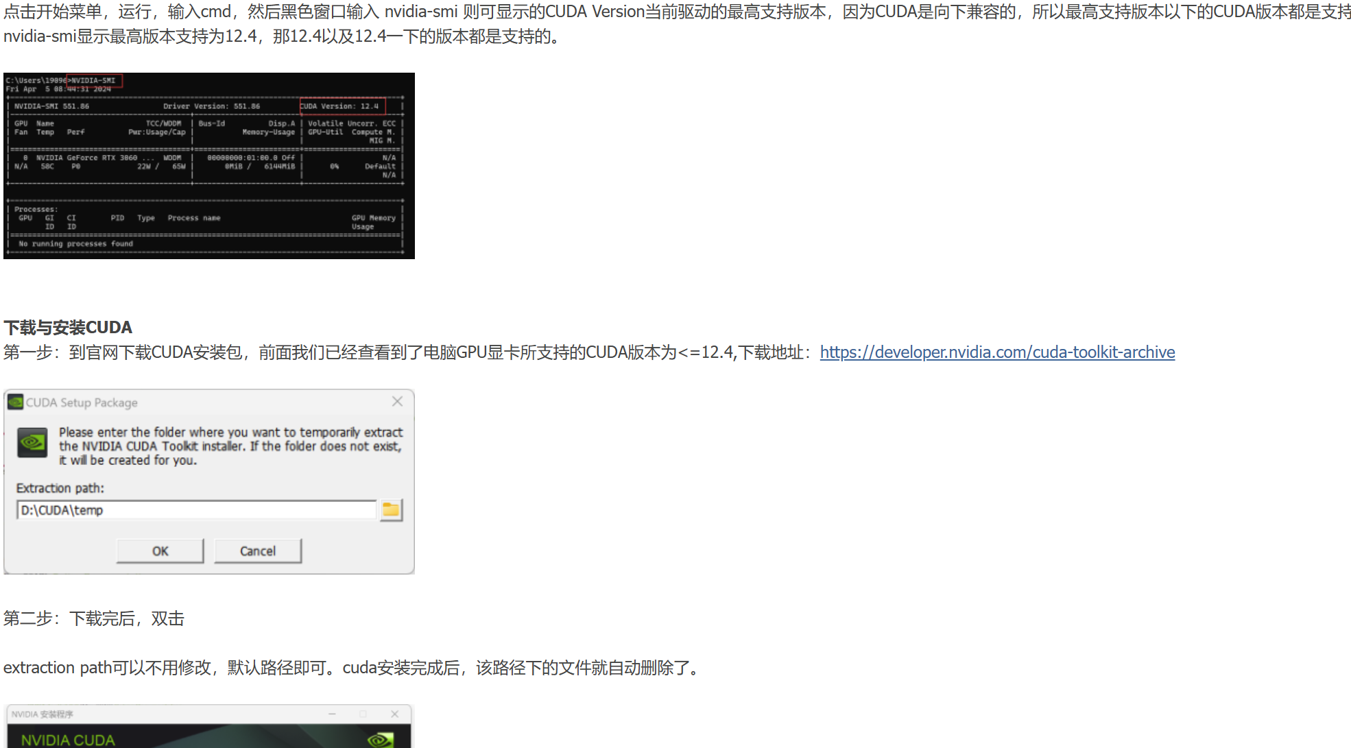The width and height of the screenshot is (1351, 748).
Task: Minimize the NVIDIA 安装程序 window
Action: [332, 714]
